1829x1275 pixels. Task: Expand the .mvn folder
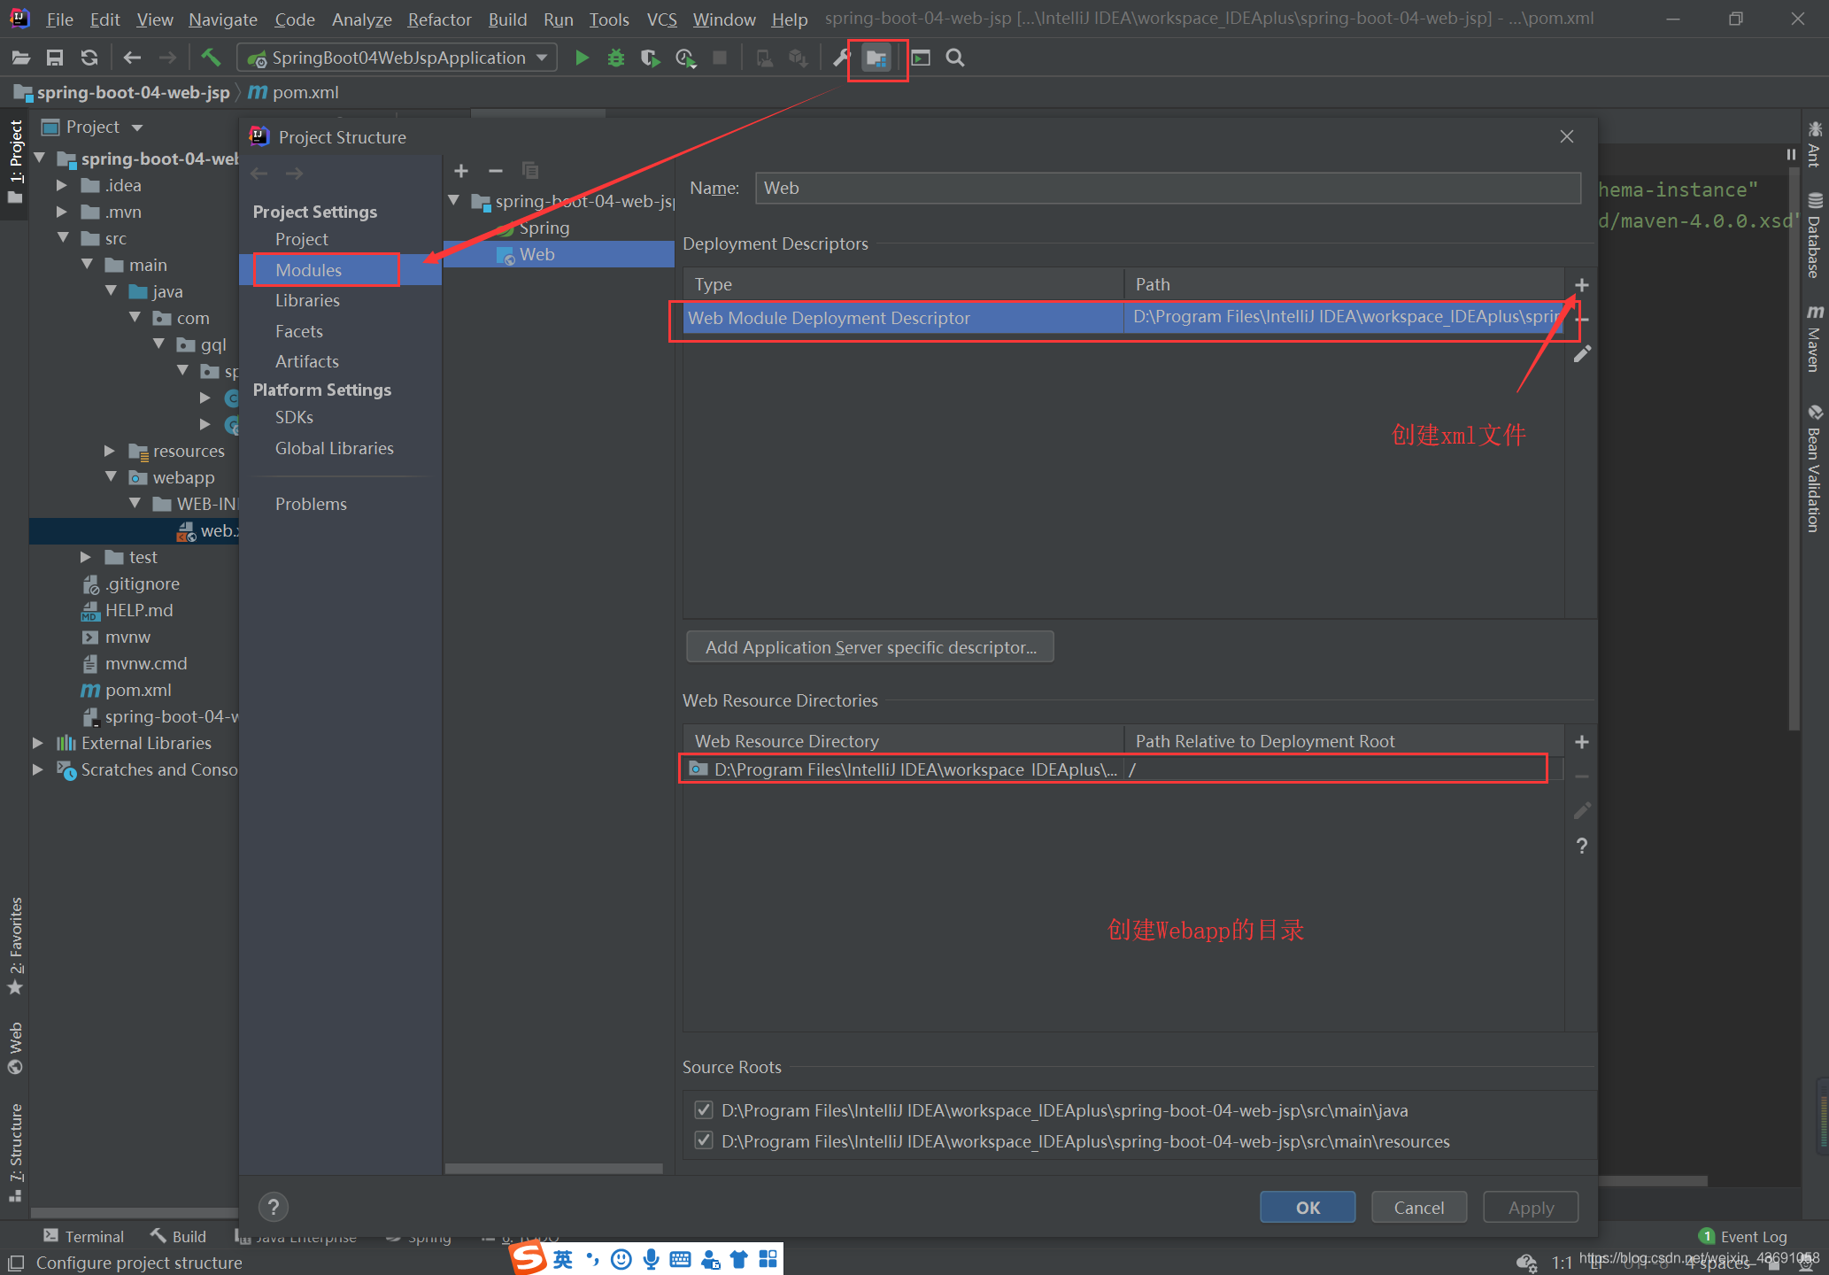pyautogui.click(x=62, y=212)
